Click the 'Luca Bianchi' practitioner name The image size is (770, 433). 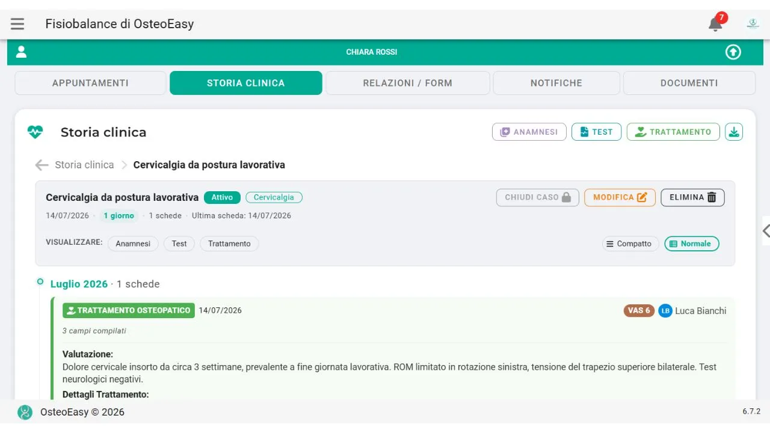pyautogui.click(x=701, y=311)
